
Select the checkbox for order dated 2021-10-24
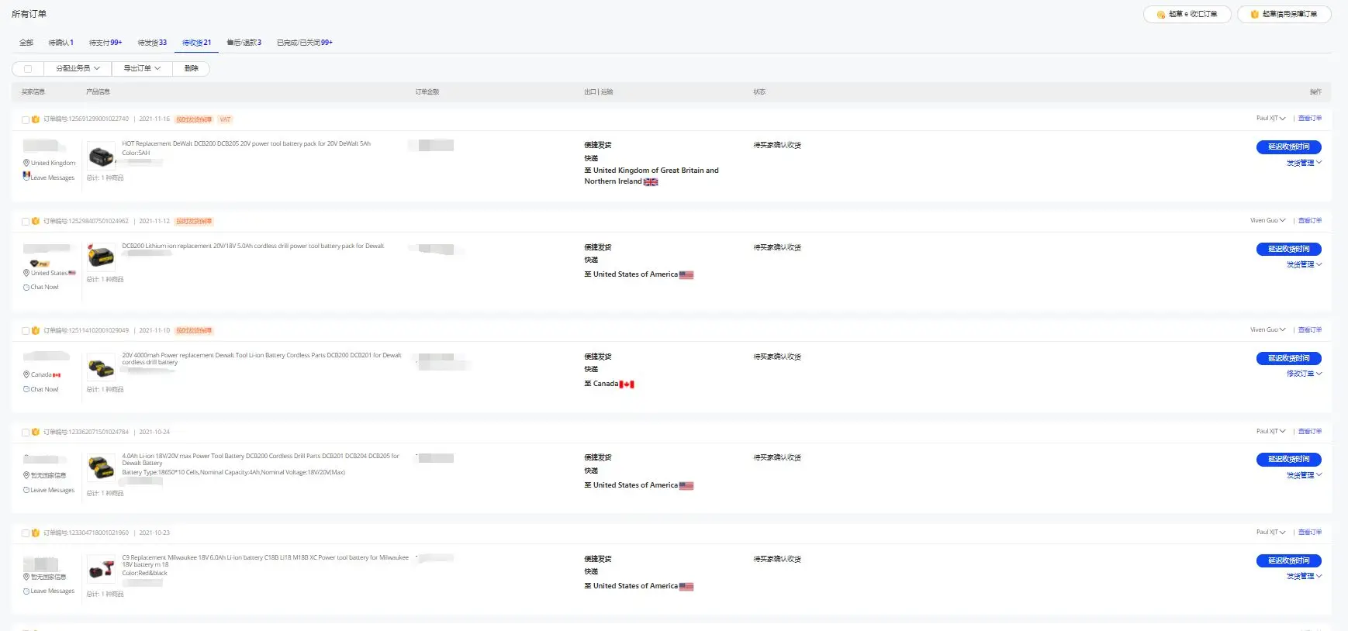click(26, 433)
